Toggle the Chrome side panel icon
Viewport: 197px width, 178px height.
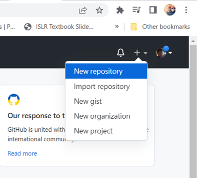[x=153, y=10]
